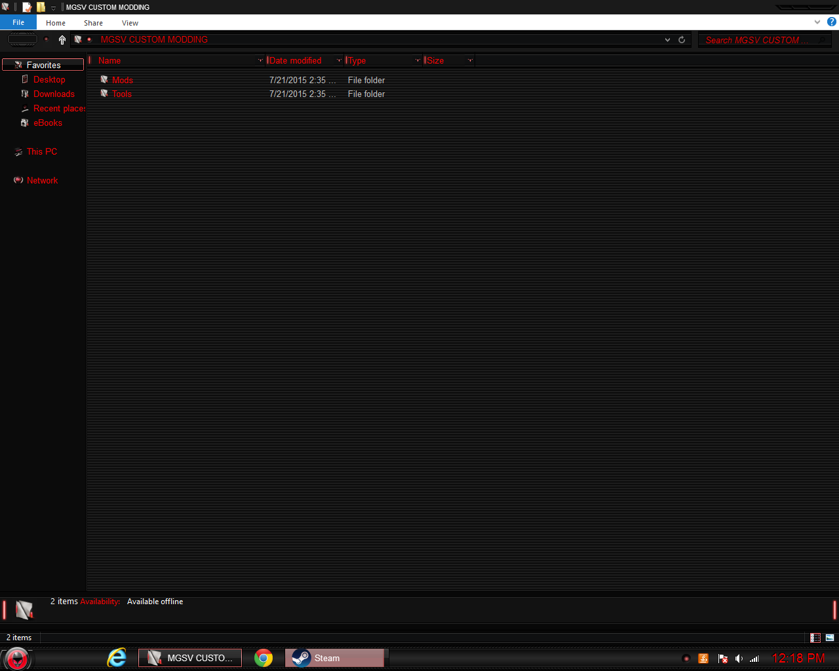This screenshot has width=839, height=671.
Task: Switch to Large icons view in the status bar
Action: pos(830,638)
